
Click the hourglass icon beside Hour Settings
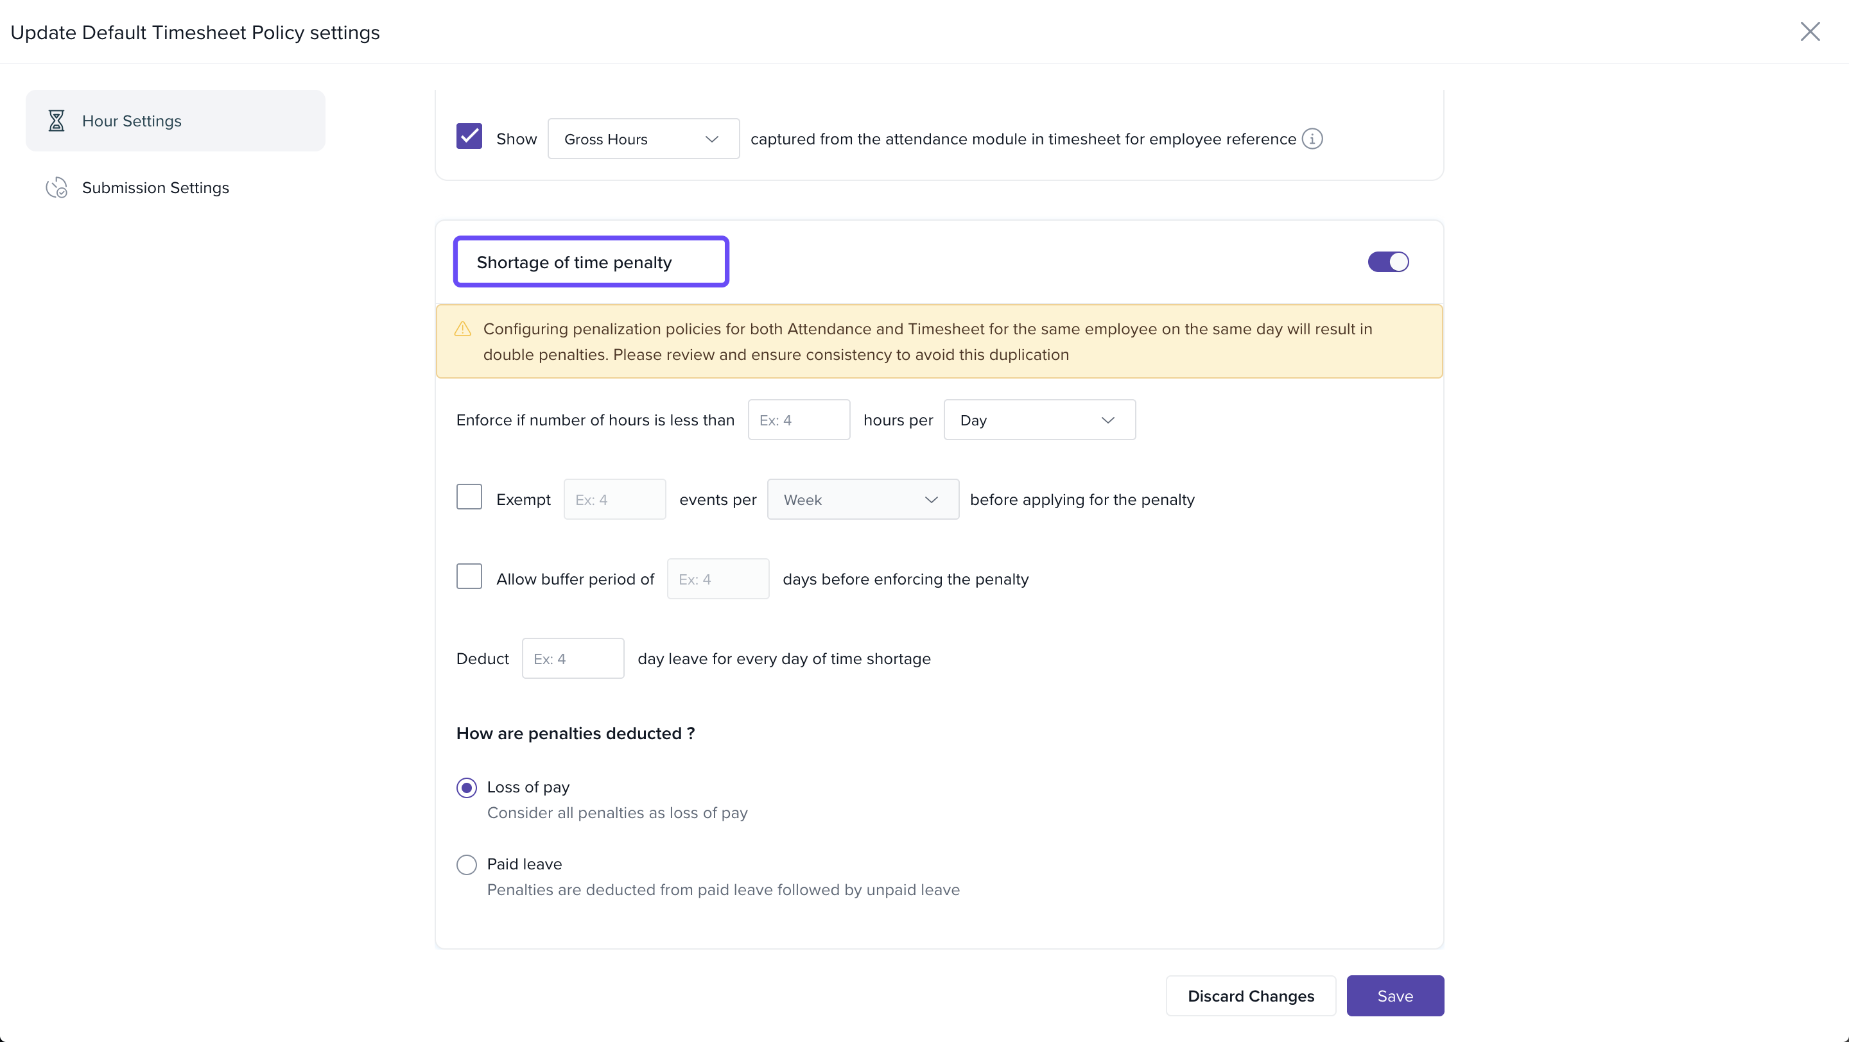[x=56, y=121]
